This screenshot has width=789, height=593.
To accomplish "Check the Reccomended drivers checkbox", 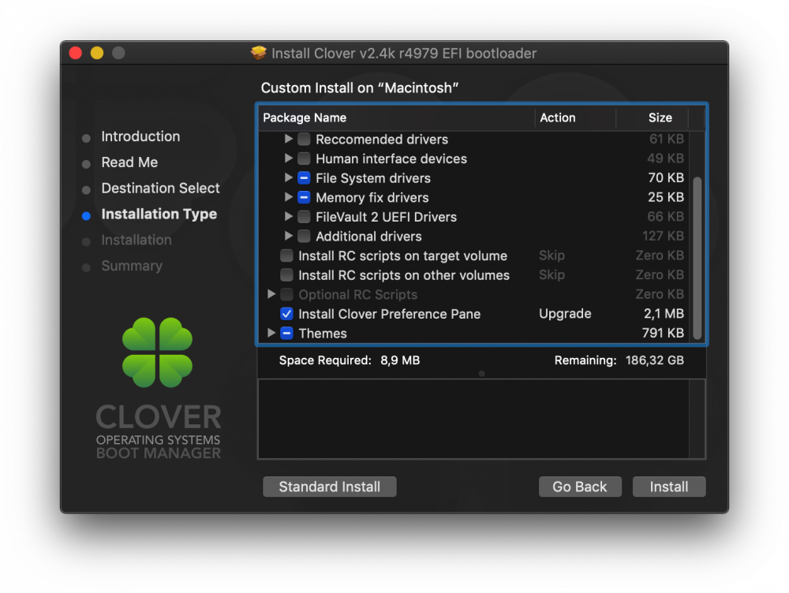I will (x=304, y=139).
